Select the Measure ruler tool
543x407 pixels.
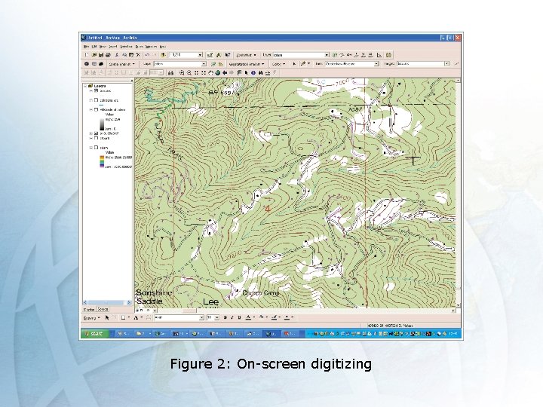click(268, 72)
